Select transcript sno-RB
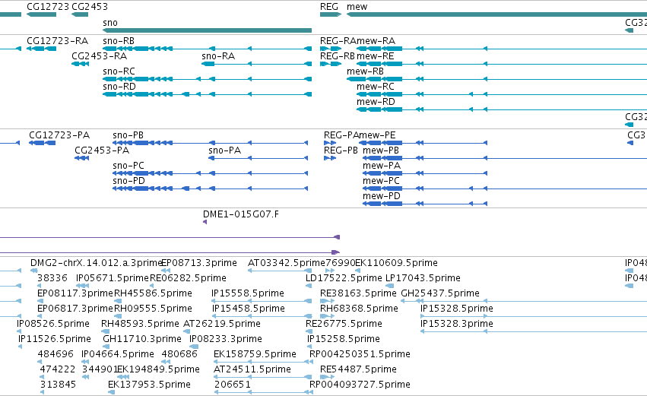The image size is (647, 396). click(x=207, y=49)
